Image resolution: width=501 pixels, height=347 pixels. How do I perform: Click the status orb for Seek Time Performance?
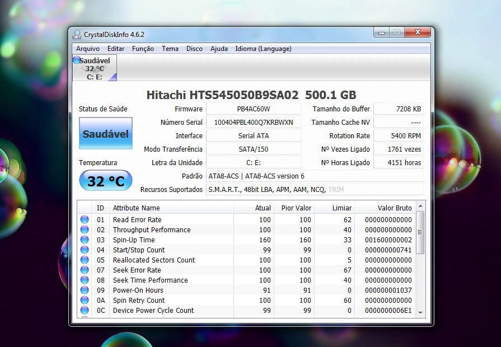click(x=85, y=280)
